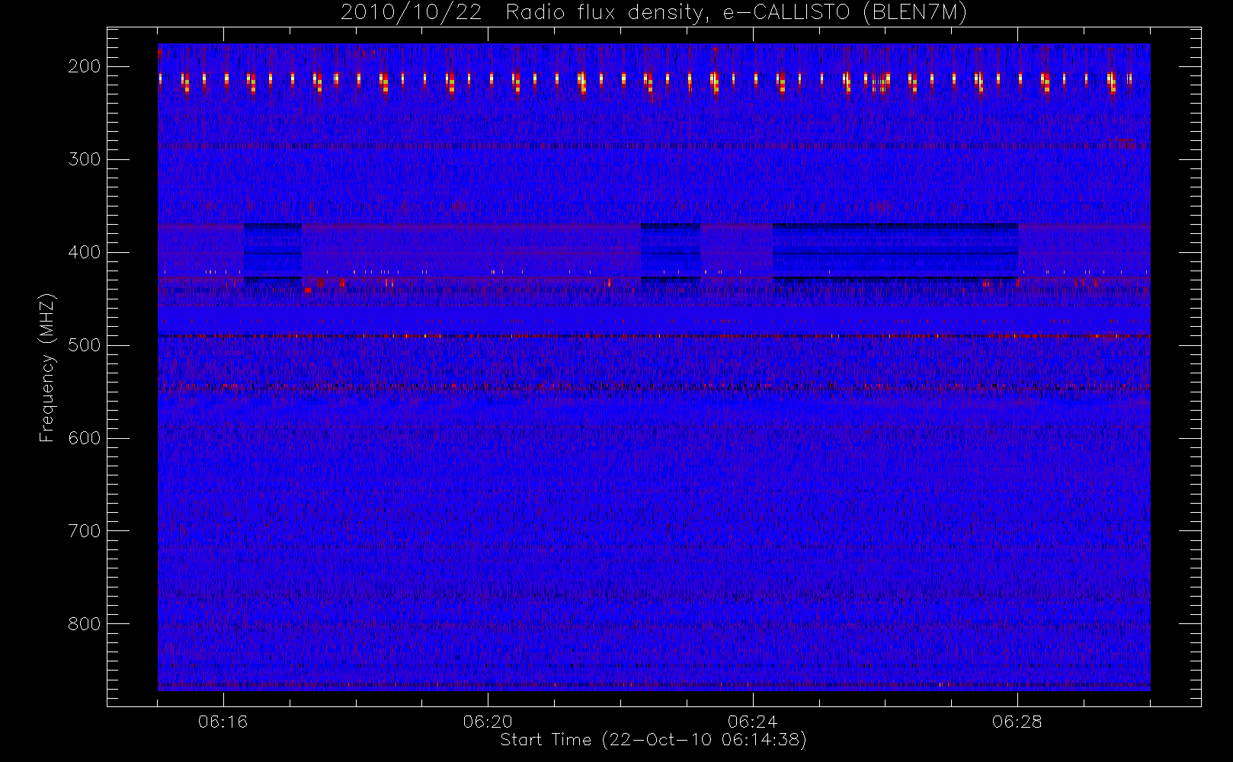Click the 700 frequency tick label
Viewport: 1233px width, 762px height.
point(85,531)
